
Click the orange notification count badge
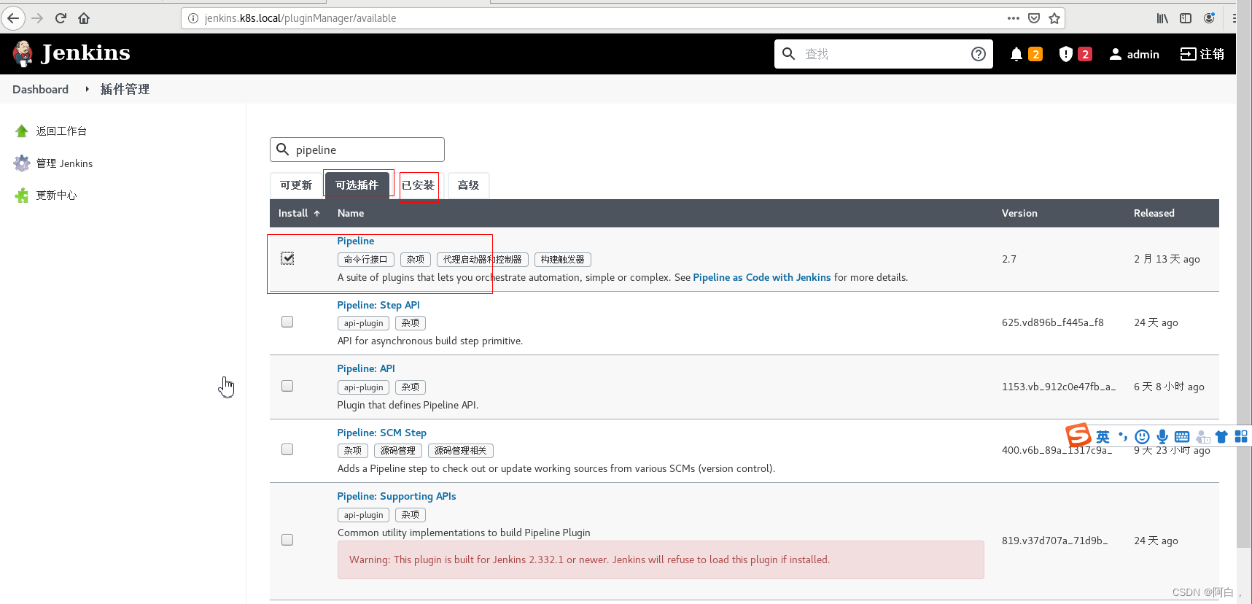[1035, 54]
